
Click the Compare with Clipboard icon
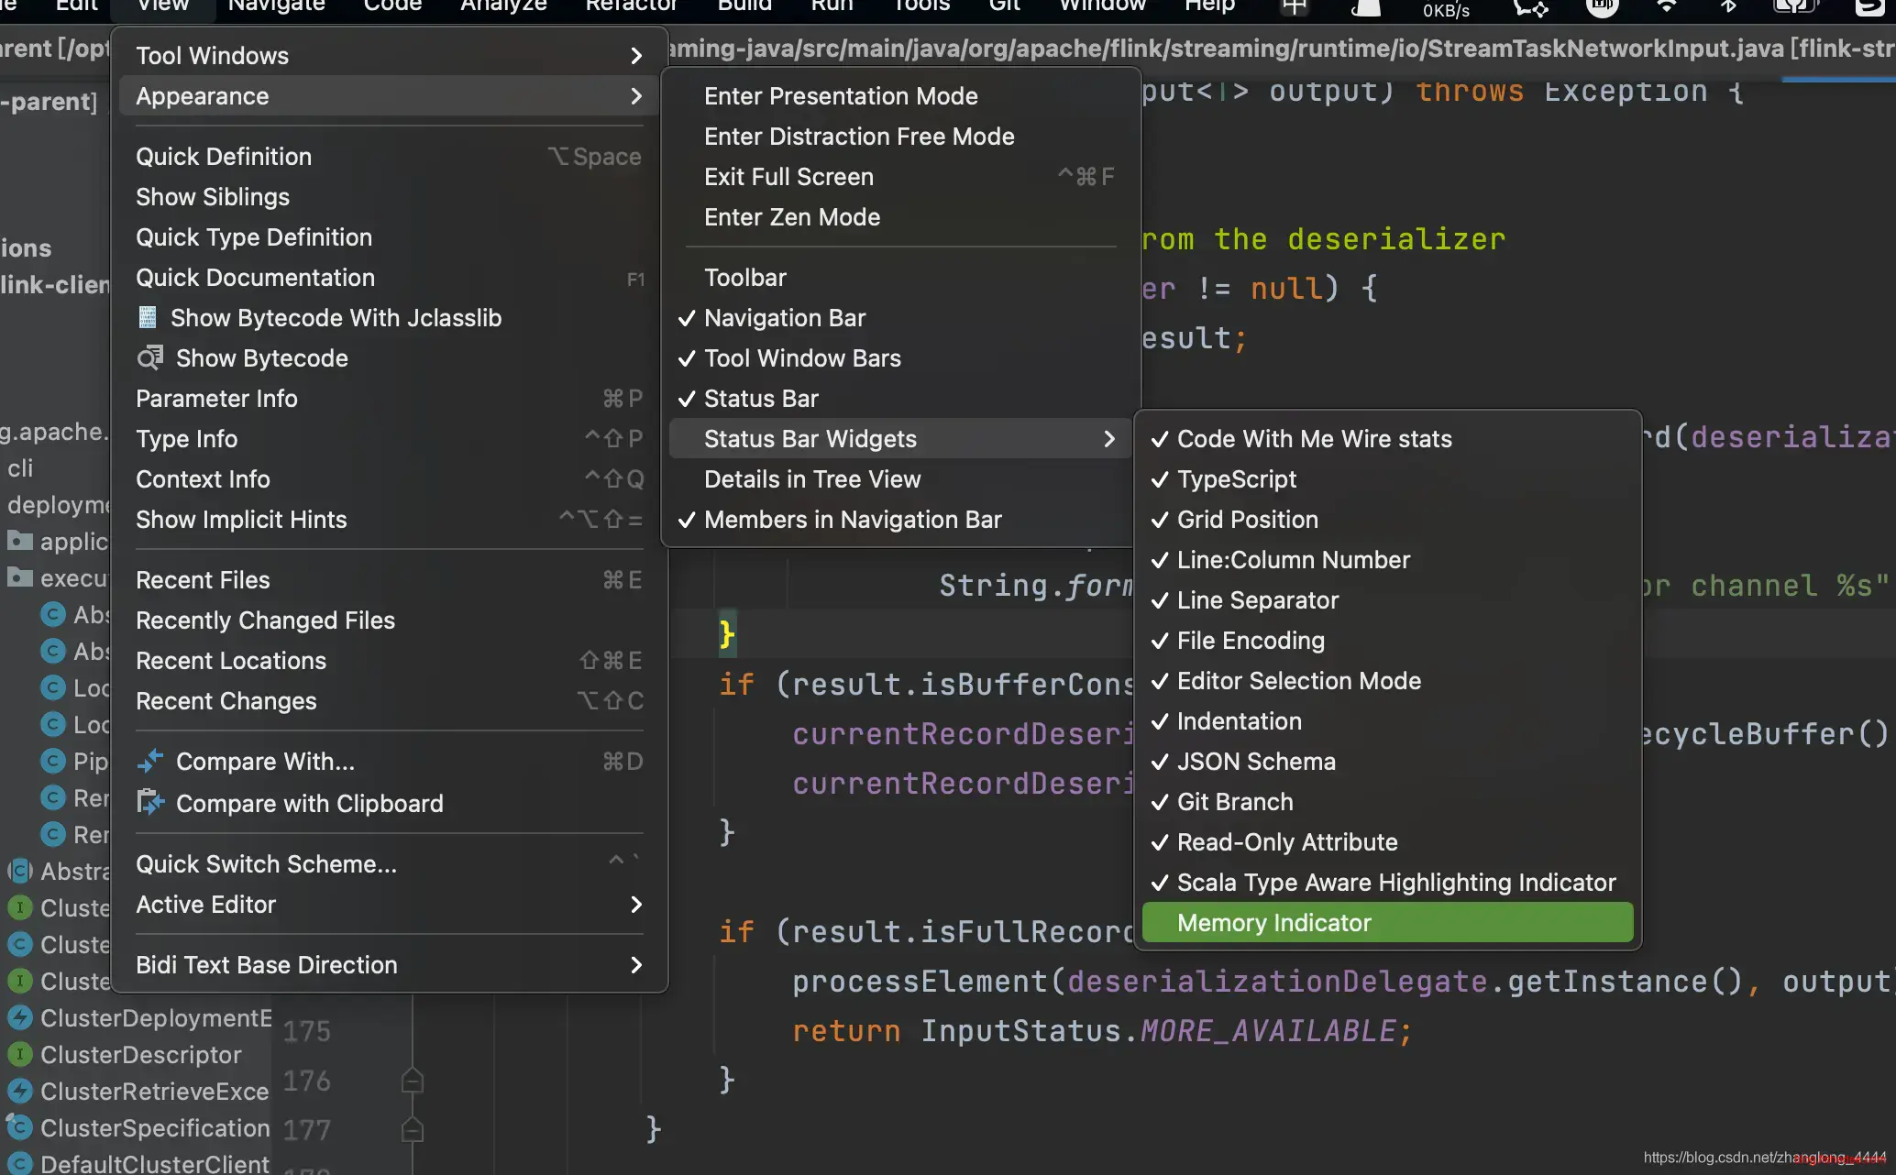coord(149,803)
